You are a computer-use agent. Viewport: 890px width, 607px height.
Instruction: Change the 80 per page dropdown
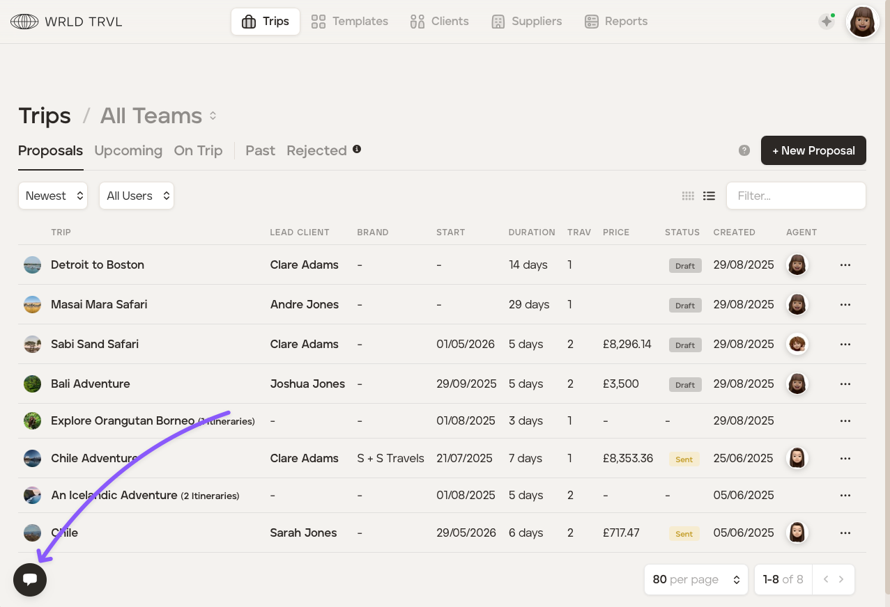point(696,579)
